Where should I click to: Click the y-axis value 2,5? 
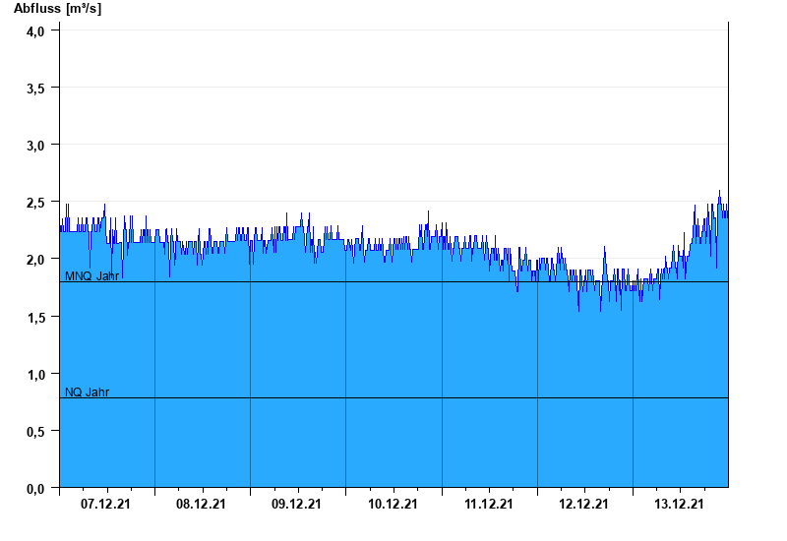(x=35, y=204)
